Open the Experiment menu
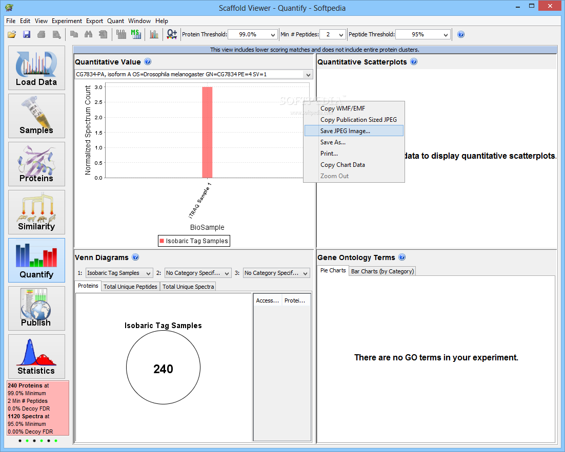 click(x=67, y=21)
